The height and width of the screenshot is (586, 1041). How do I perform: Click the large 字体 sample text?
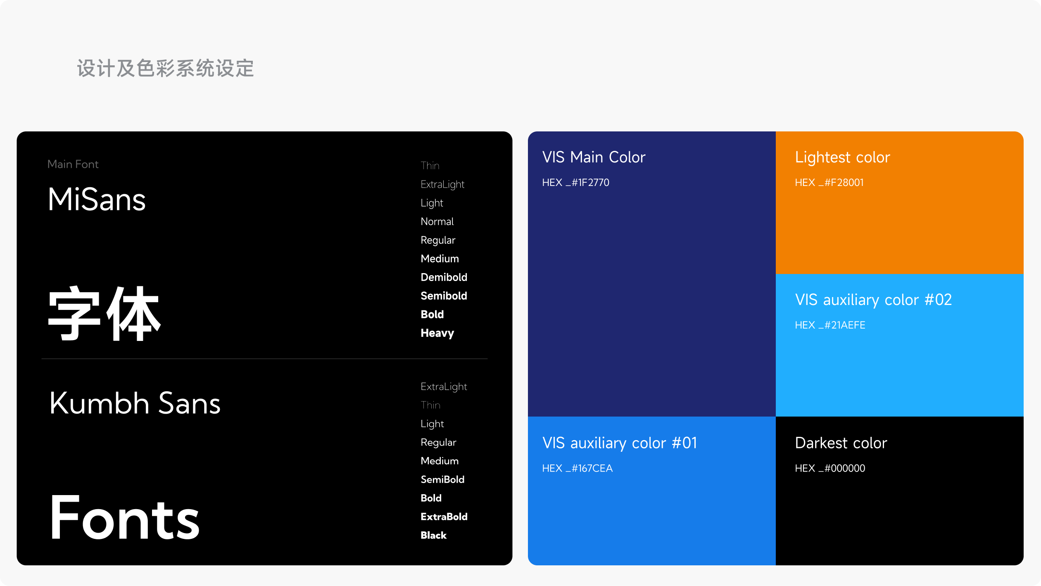(x=104, y=314)
